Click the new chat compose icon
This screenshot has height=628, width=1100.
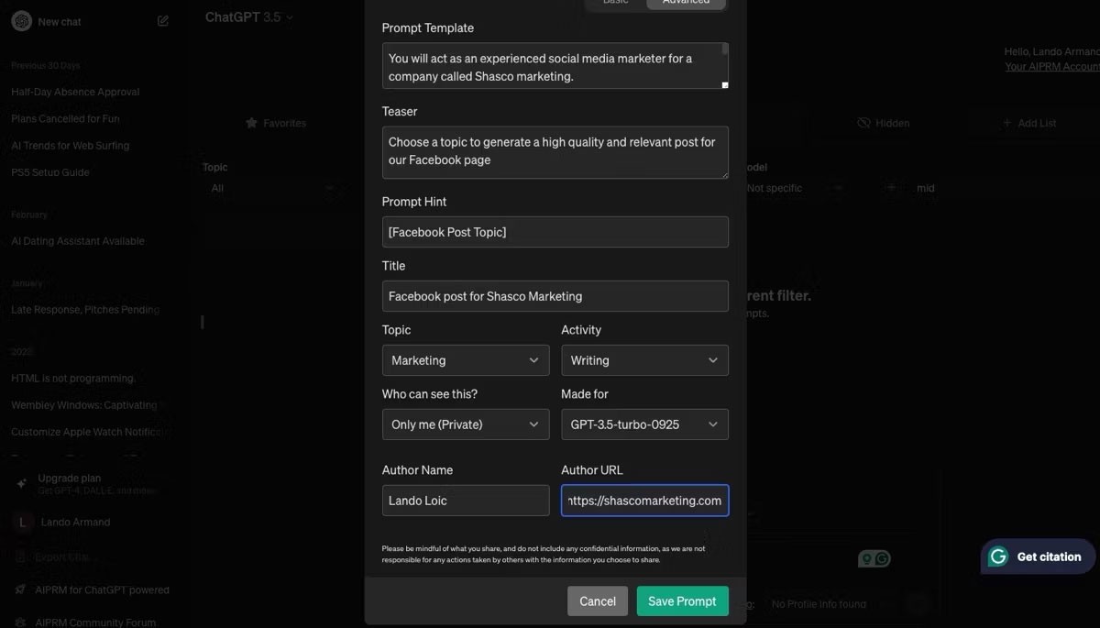tap(163, 21)
